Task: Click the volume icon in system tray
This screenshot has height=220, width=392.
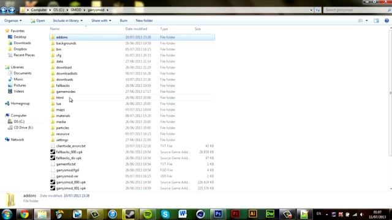Action: click(362, 215)
